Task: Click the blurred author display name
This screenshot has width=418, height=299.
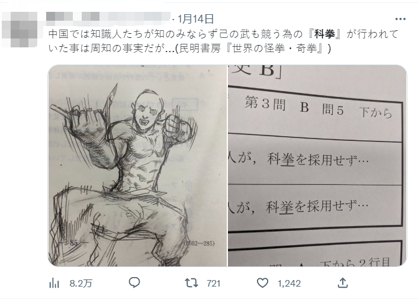Action: [73, 17]
